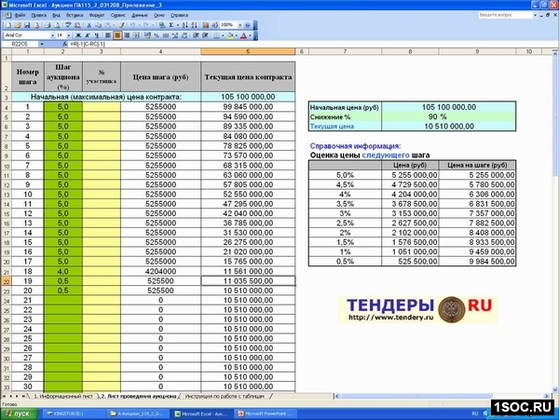Viewport: 559px width, 420px height.
Task: Expand the borders dropdown arrow
Action: coord(223,35)
